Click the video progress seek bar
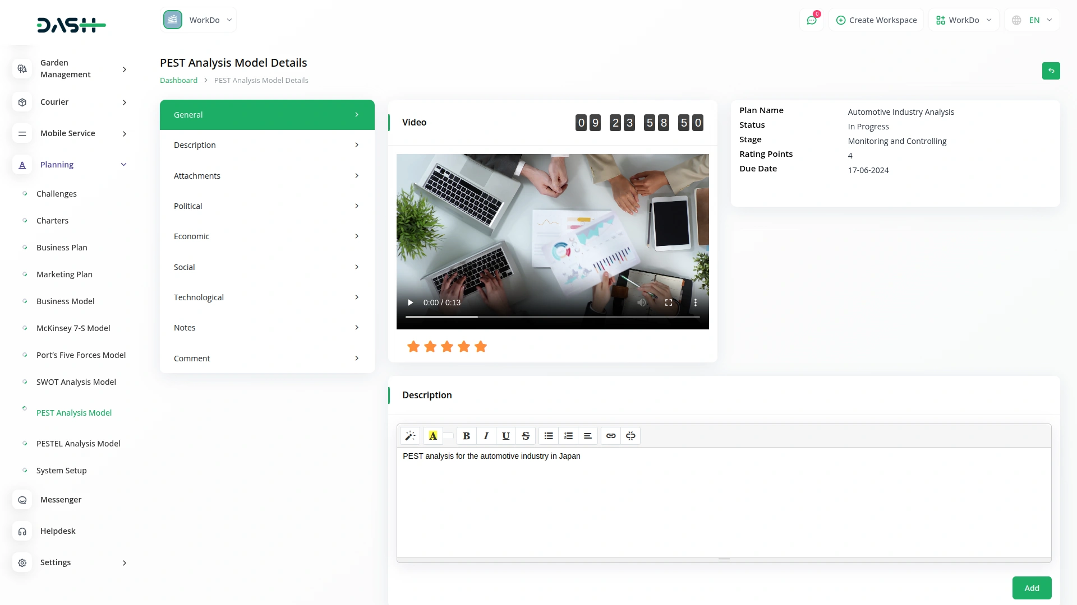 pyautogui.click(x=553, y=317)
